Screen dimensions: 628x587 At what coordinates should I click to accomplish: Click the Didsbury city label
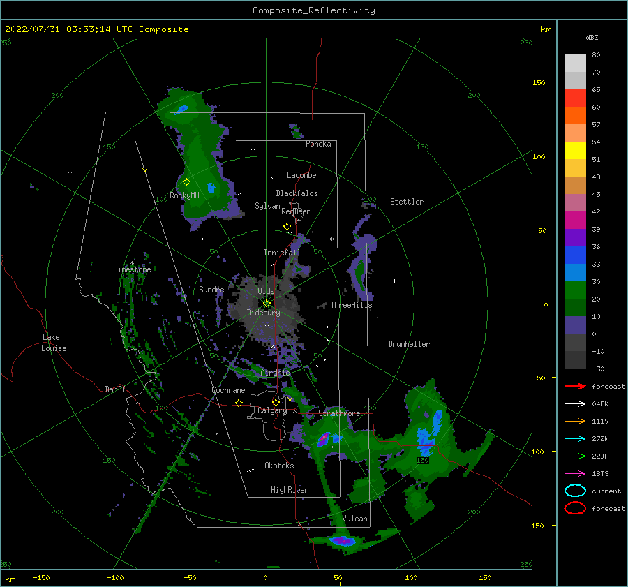point(263,313)
